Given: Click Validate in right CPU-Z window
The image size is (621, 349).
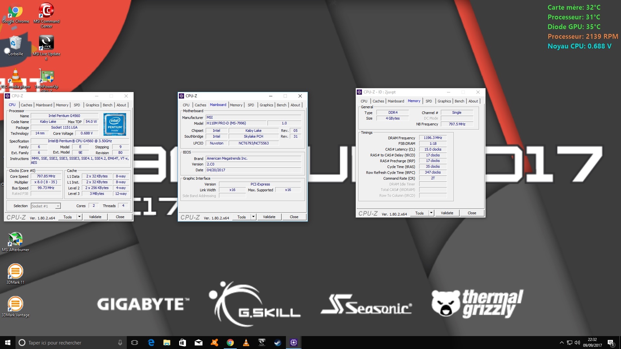Looking at the screenshot, I should coord(447,213).
